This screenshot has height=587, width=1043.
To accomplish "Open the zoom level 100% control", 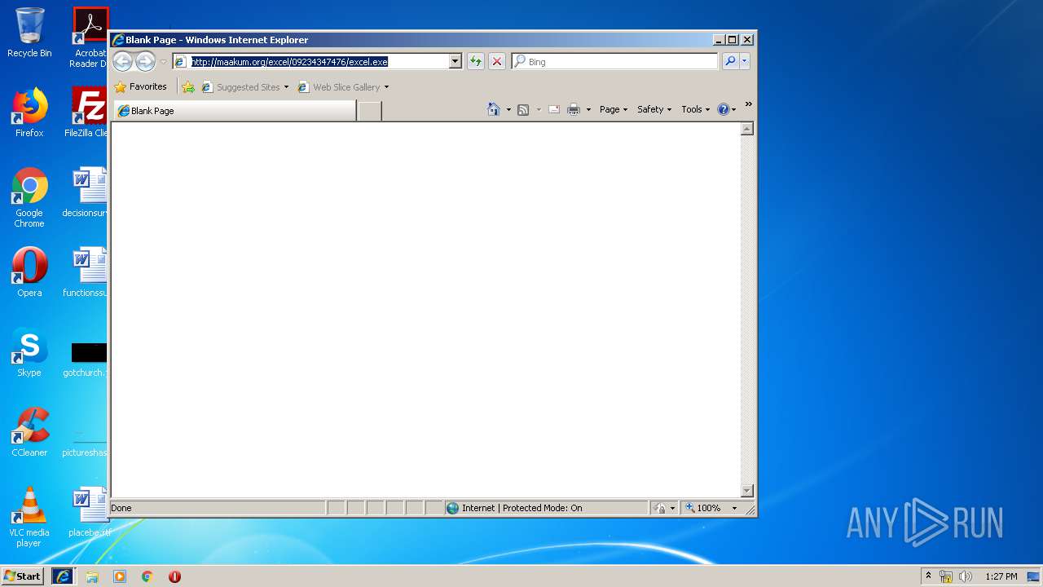I will pos(703,508).
